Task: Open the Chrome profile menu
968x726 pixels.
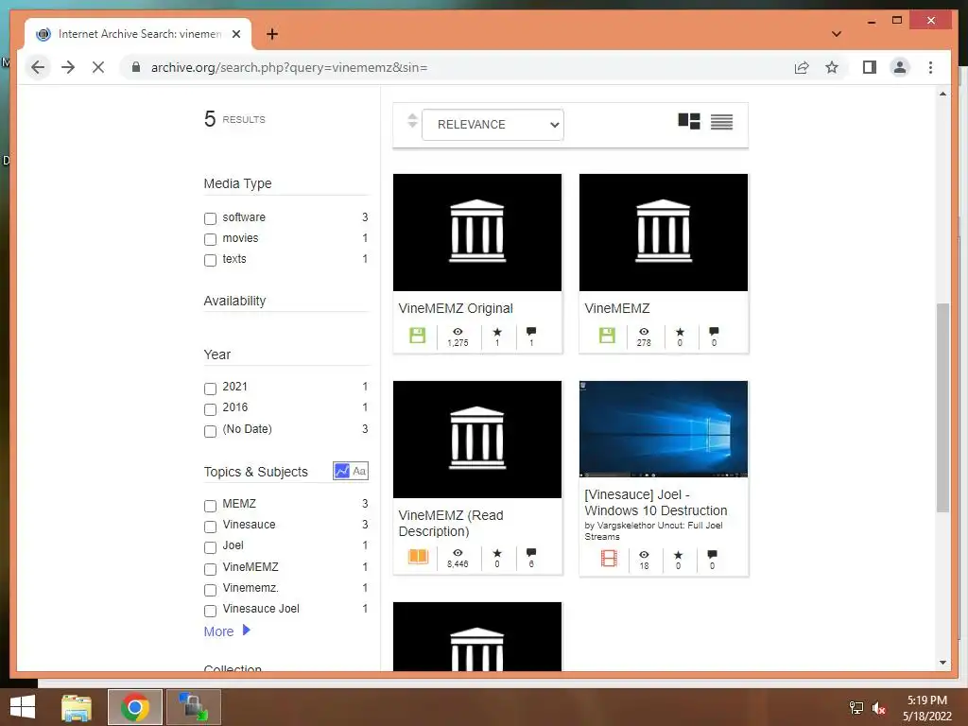Action: 900,67
